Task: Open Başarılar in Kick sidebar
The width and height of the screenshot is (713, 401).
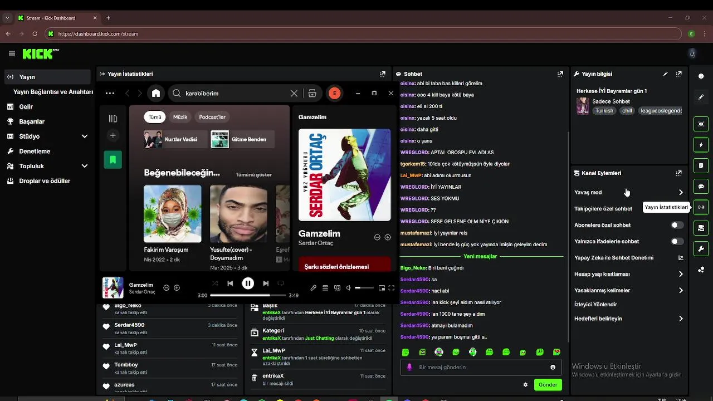Action: [47, 121]
